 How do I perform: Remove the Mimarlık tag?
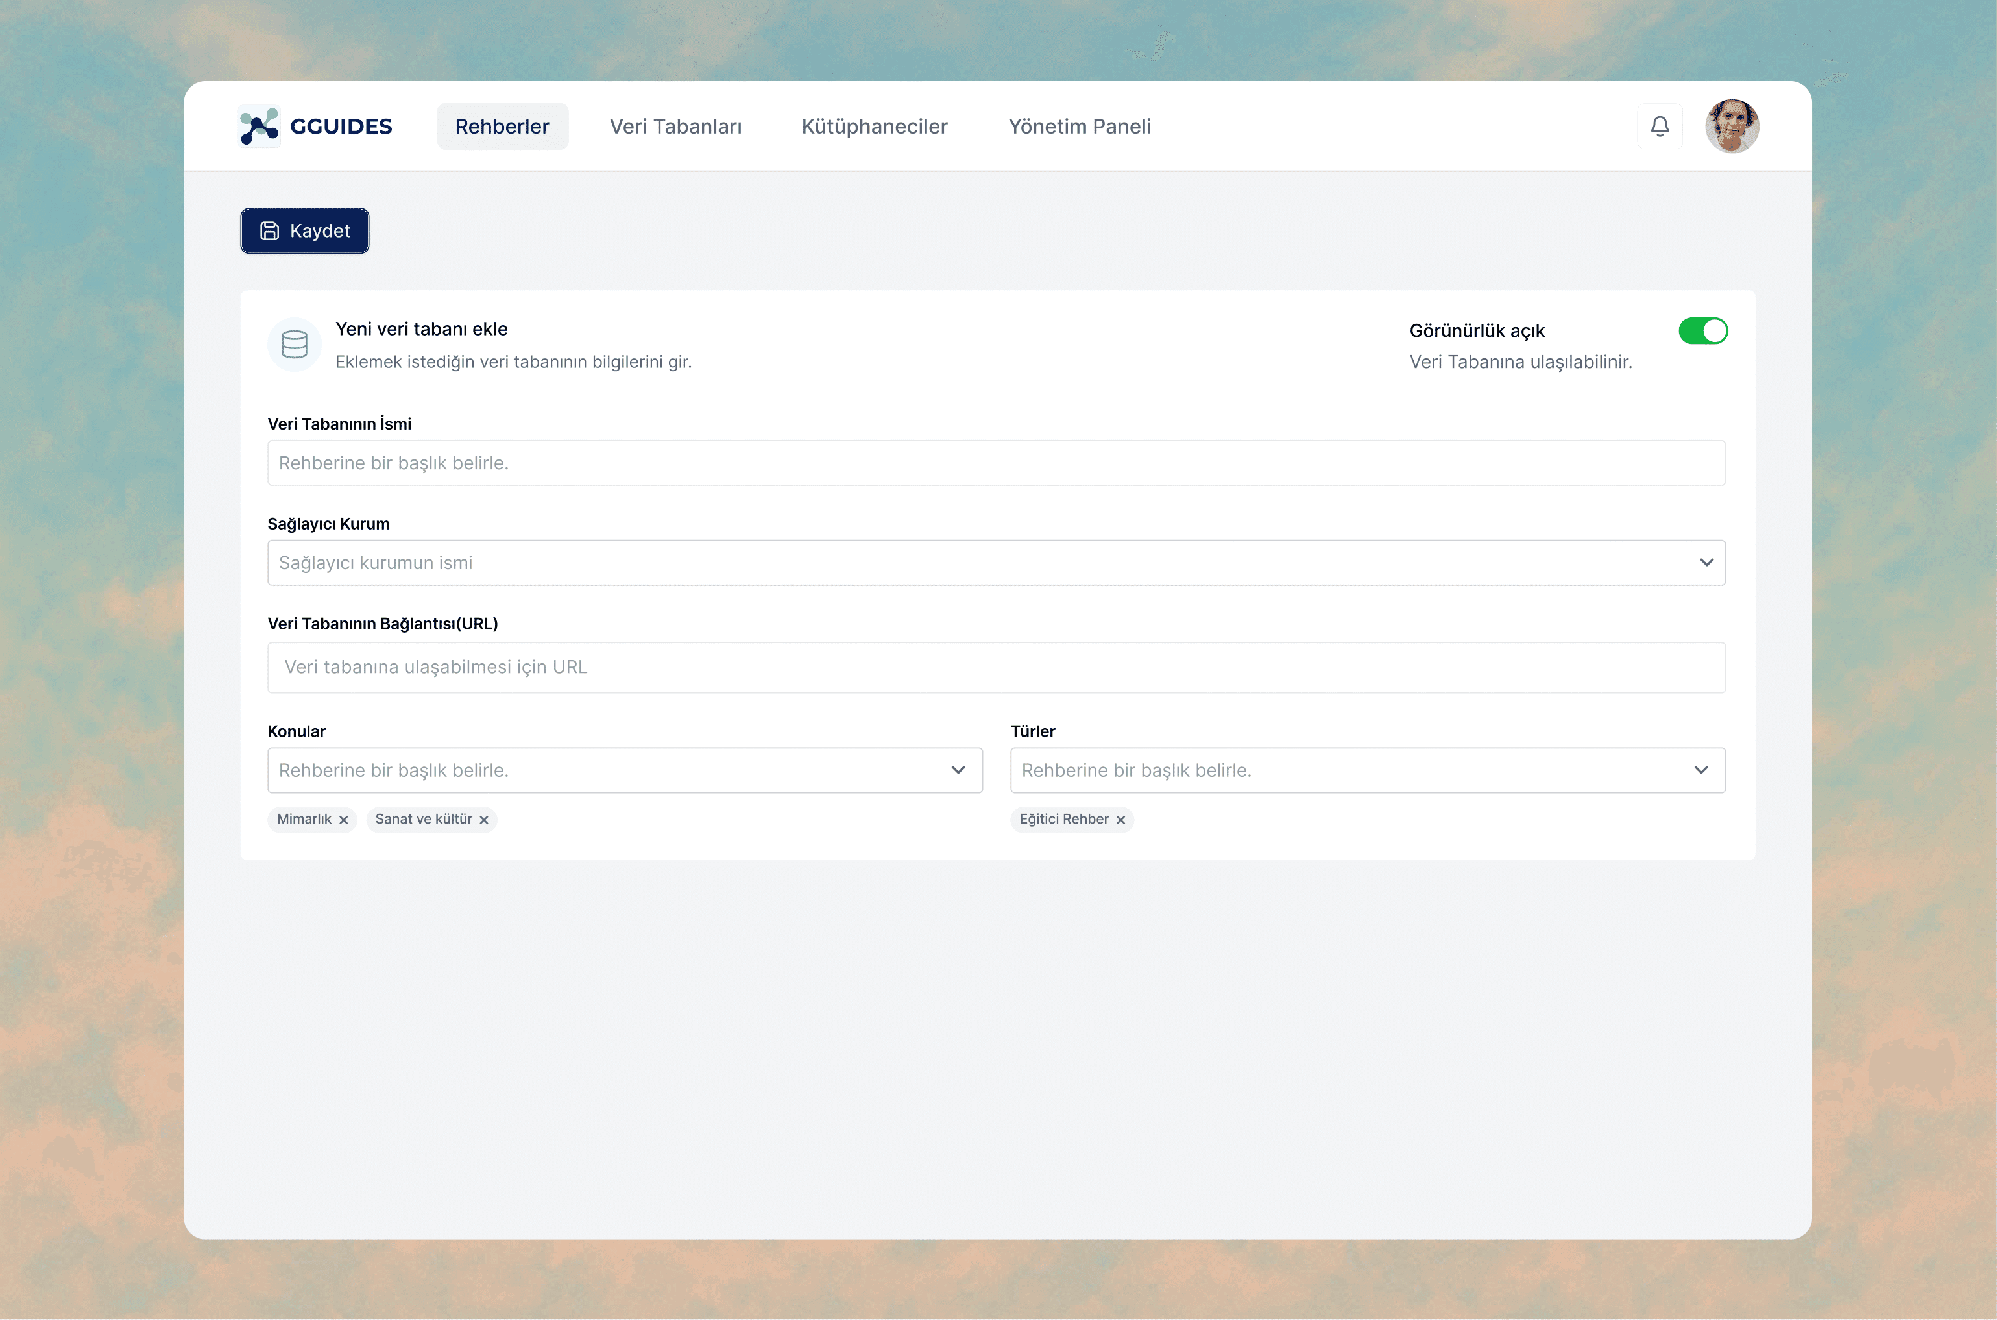pos(343,820)
